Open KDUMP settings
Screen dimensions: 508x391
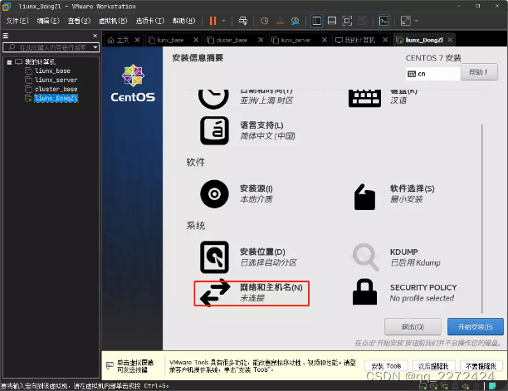(x=397, y=257)
